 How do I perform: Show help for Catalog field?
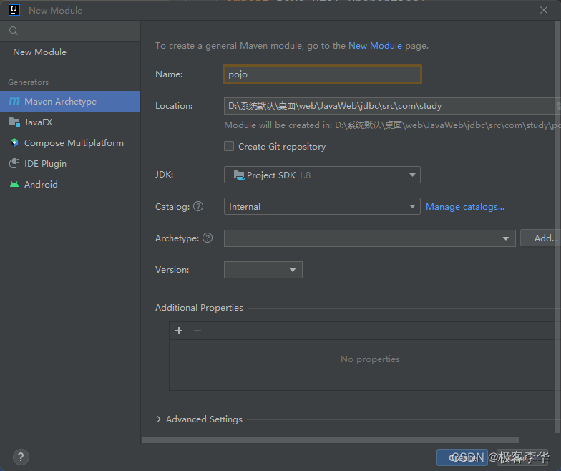coord(198,206)
